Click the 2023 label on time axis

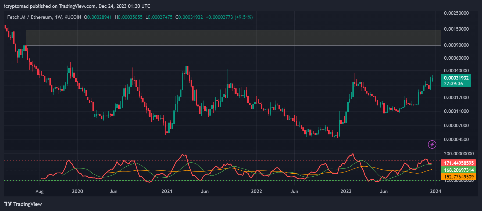[346, 191]
